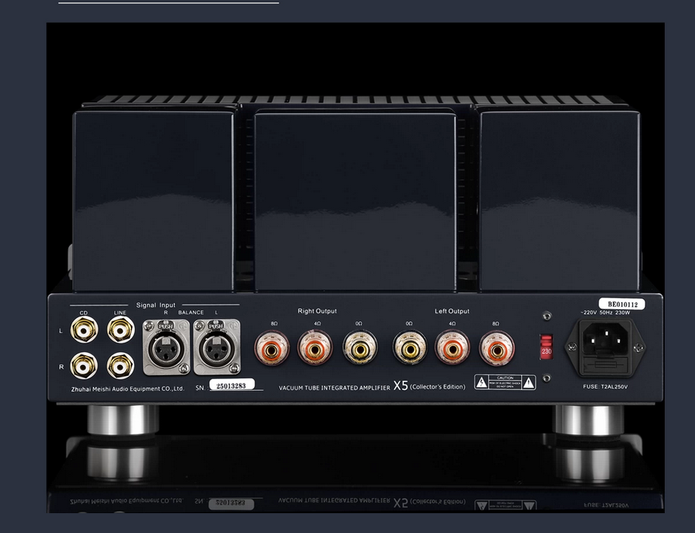Click the Right Output 8Ω binding post
Image resolution: width=695 pixels, height=533 pixels.
click(x=271, y=348)
